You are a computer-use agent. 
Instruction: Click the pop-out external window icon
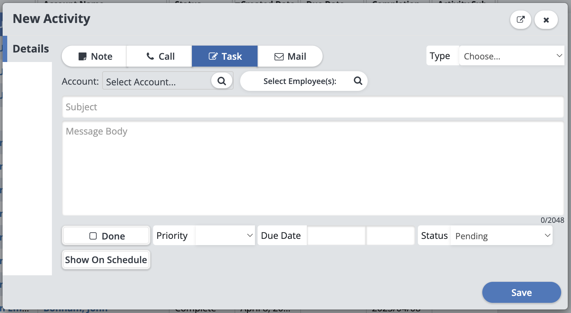[520, 20]
